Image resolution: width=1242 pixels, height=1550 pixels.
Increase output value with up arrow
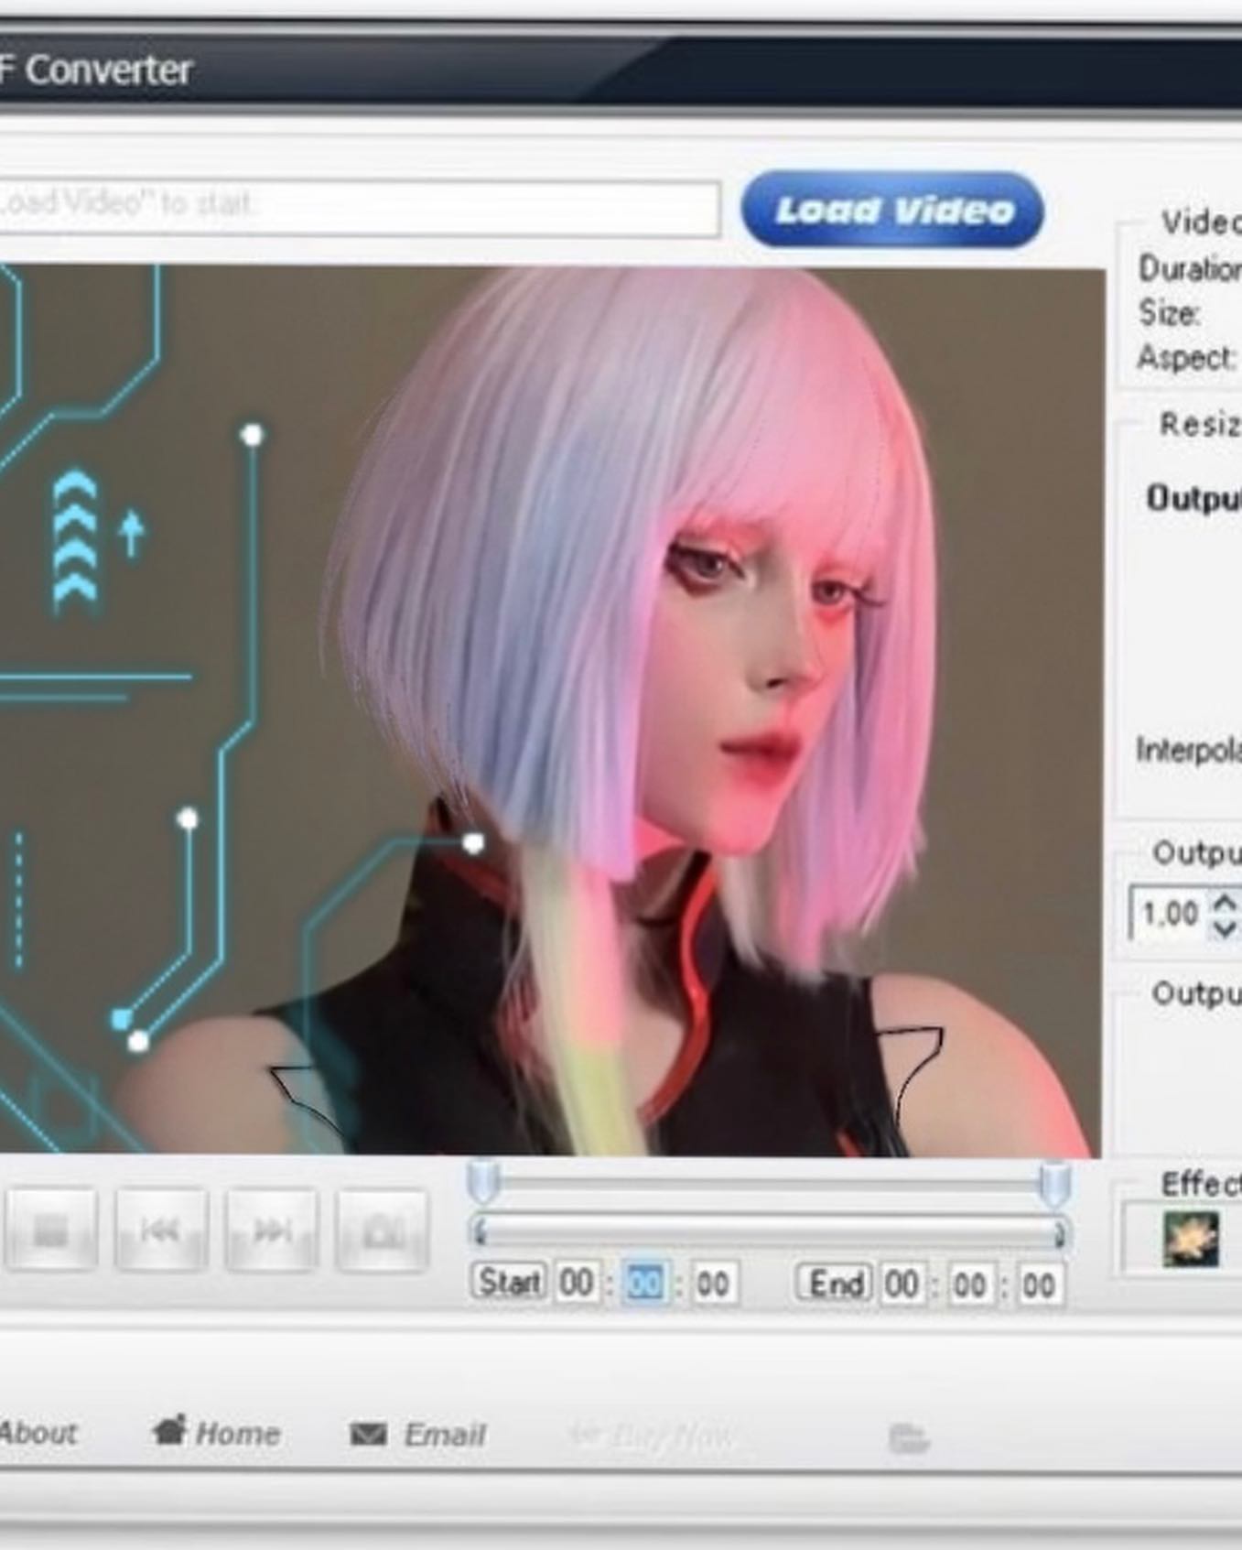click(x=1224, y=903)
